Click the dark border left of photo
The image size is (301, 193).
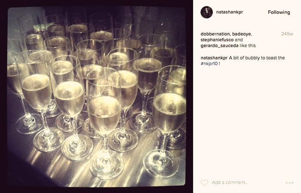pyautogui.click(x=3, y=96)
